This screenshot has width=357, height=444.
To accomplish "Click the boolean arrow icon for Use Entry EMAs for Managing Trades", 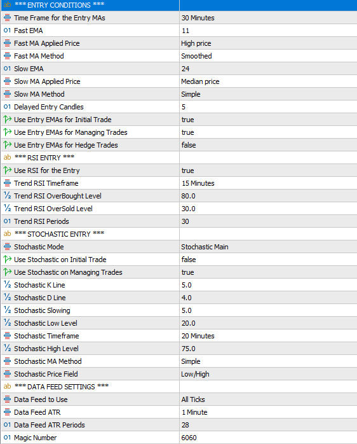I will click(8, 132).
